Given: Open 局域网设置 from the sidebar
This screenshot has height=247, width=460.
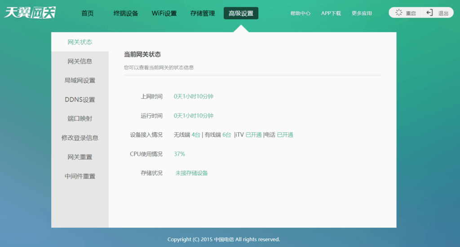Looking at the screenshot, I should coord(80,81).
